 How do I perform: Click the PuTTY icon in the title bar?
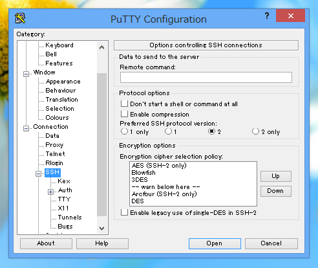pos(20,18)
